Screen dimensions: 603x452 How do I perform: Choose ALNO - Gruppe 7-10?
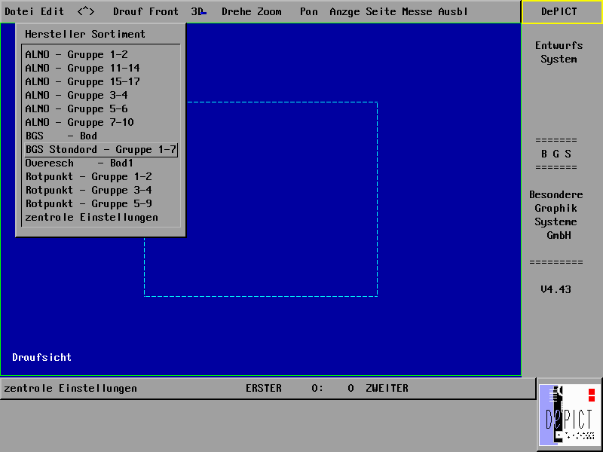pos(101,122)
